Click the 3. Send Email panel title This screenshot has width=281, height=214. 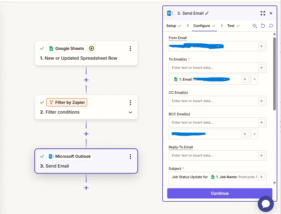190,13
